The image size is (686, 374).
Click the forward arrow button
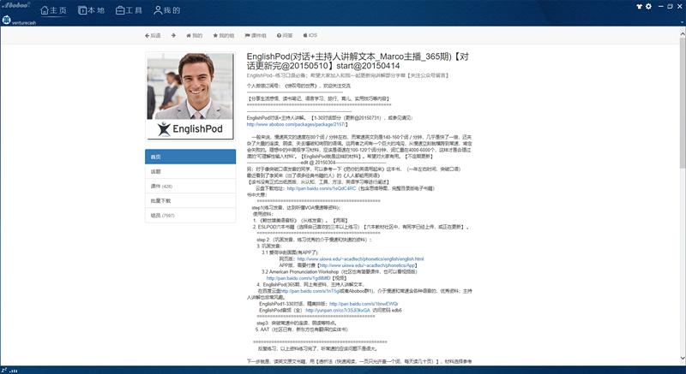[x=172, y=36]
